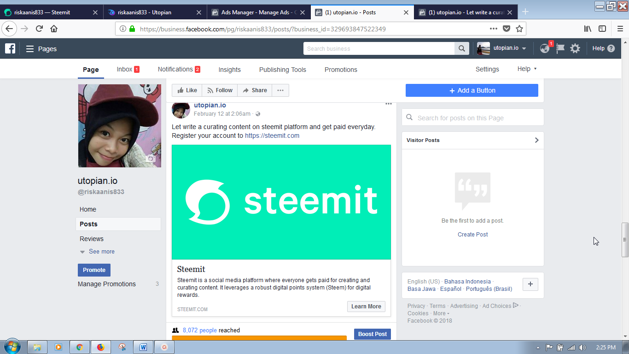Open the post options ellipsis menu
Image resolution: width=629 pixels, height=354 pixels.
click(389, 104)
